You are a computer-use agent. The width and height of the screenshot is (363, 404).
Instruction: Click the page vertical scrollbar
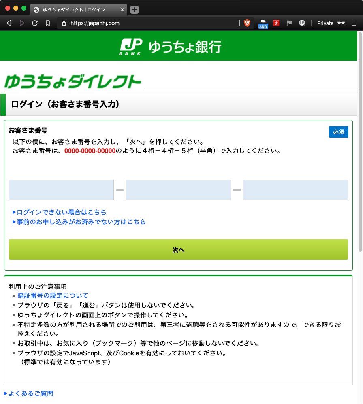pyautogui.click(x=360, y=142)
